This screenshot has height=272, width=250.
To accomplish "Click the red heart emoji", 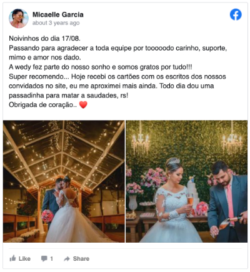I will tap(83, 104).
